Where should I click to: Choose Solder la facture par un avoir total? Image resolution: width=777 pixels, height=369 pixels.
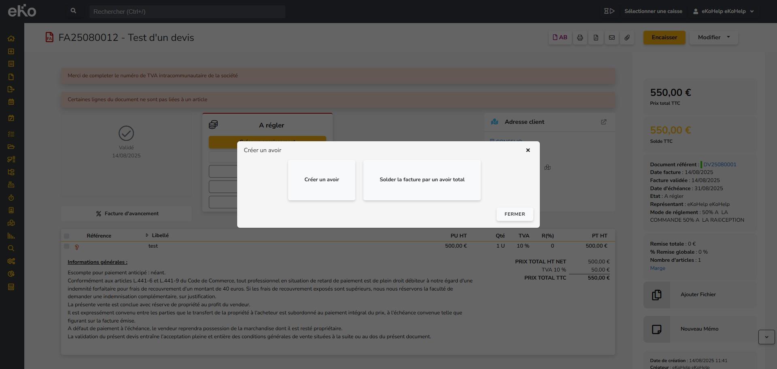point(422,180)
